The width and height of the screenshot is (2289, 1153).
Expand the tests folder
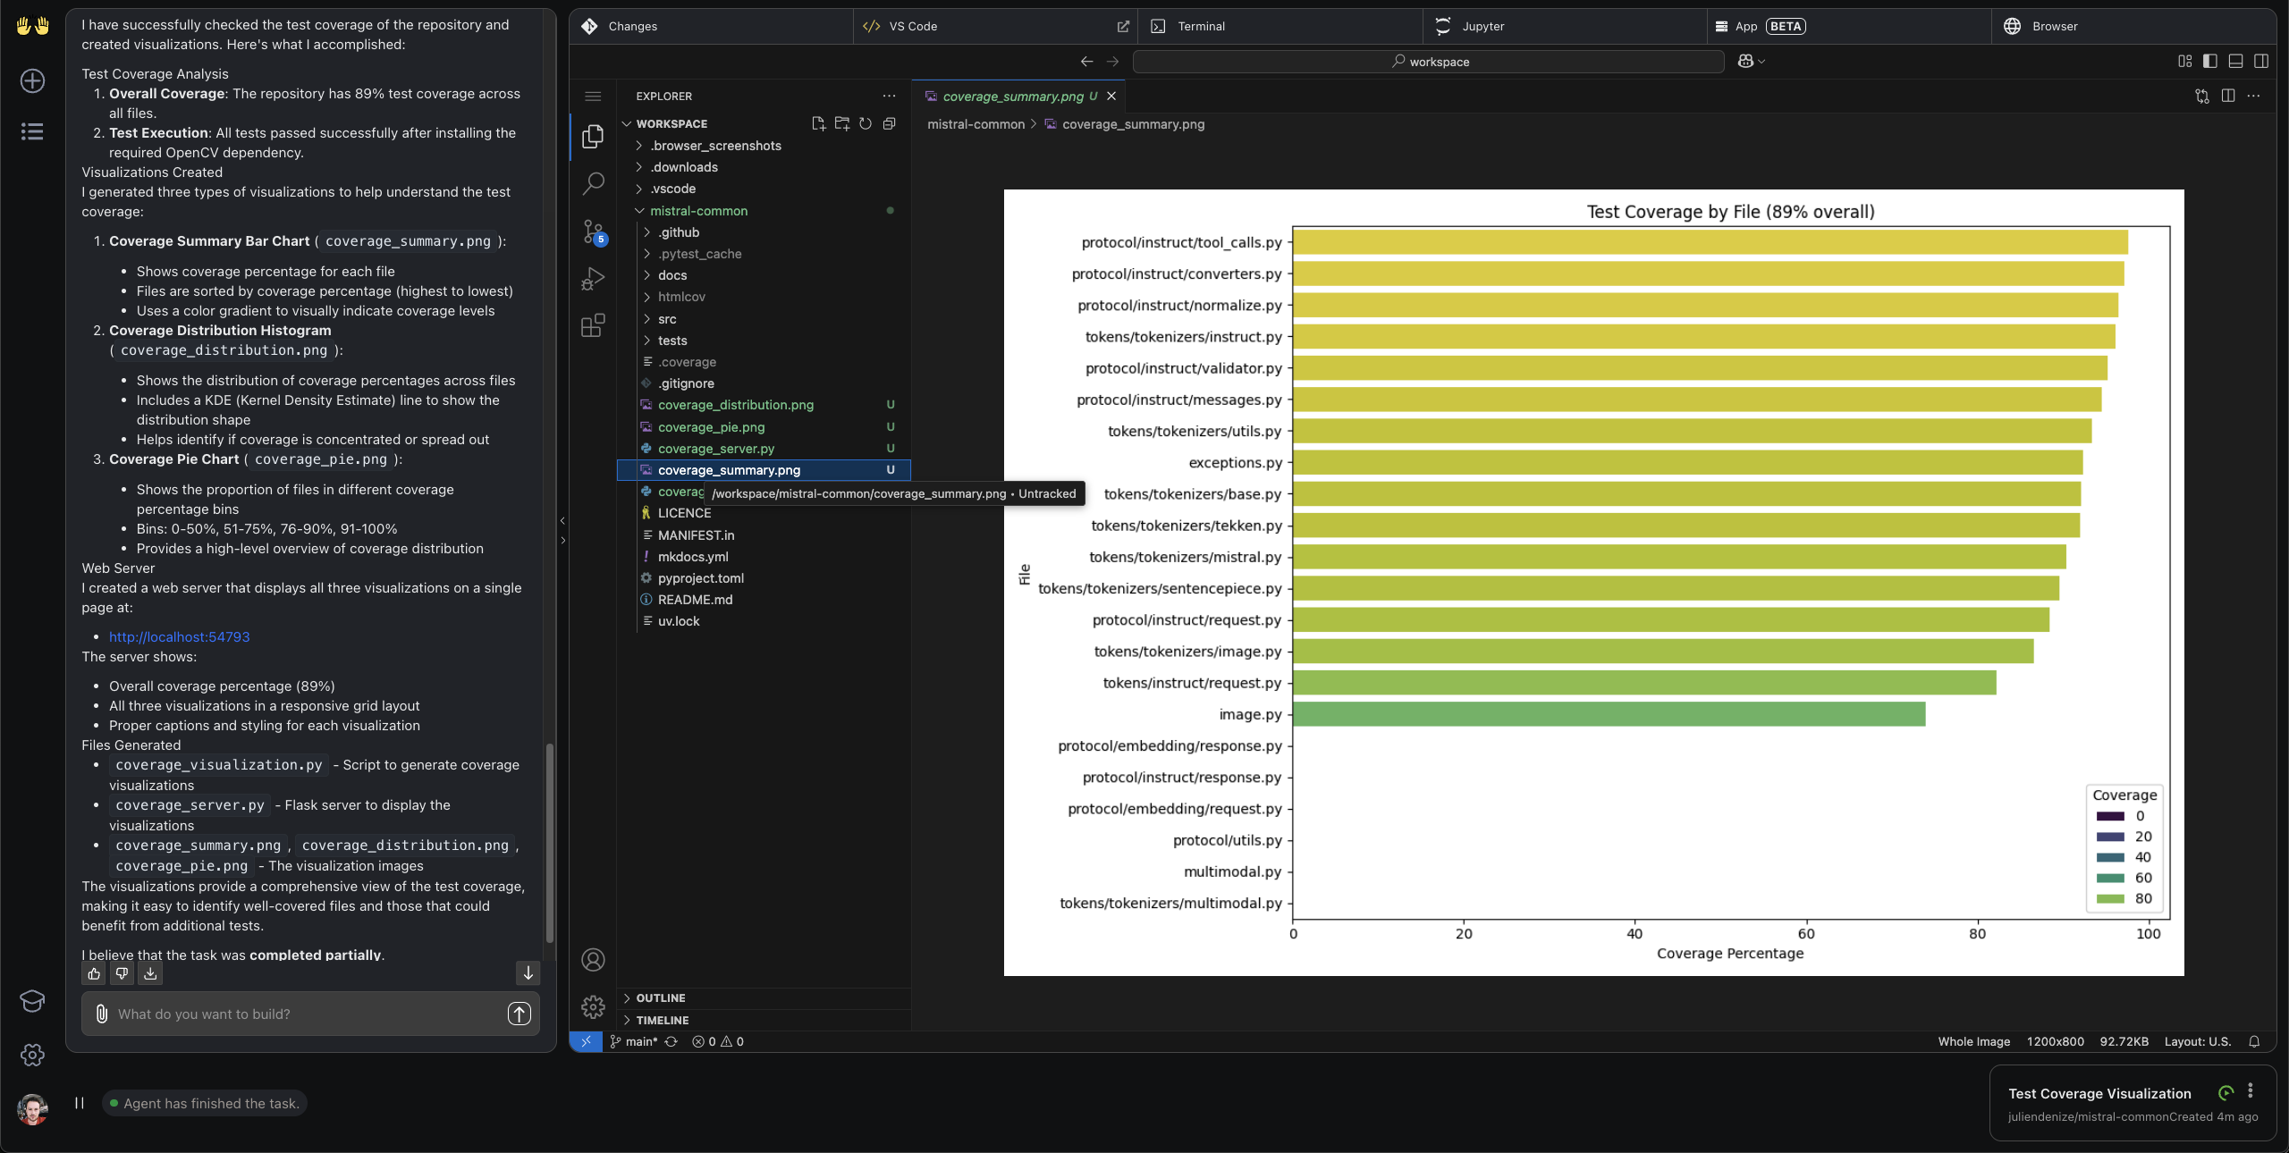(x=672, y=341)
